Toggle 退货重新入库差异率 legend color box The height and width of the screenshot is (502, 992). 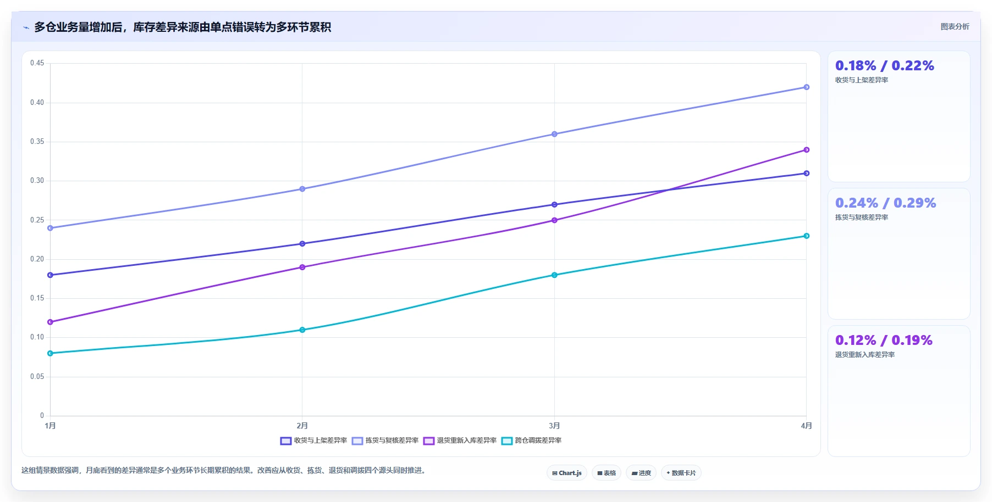(429, 440)
